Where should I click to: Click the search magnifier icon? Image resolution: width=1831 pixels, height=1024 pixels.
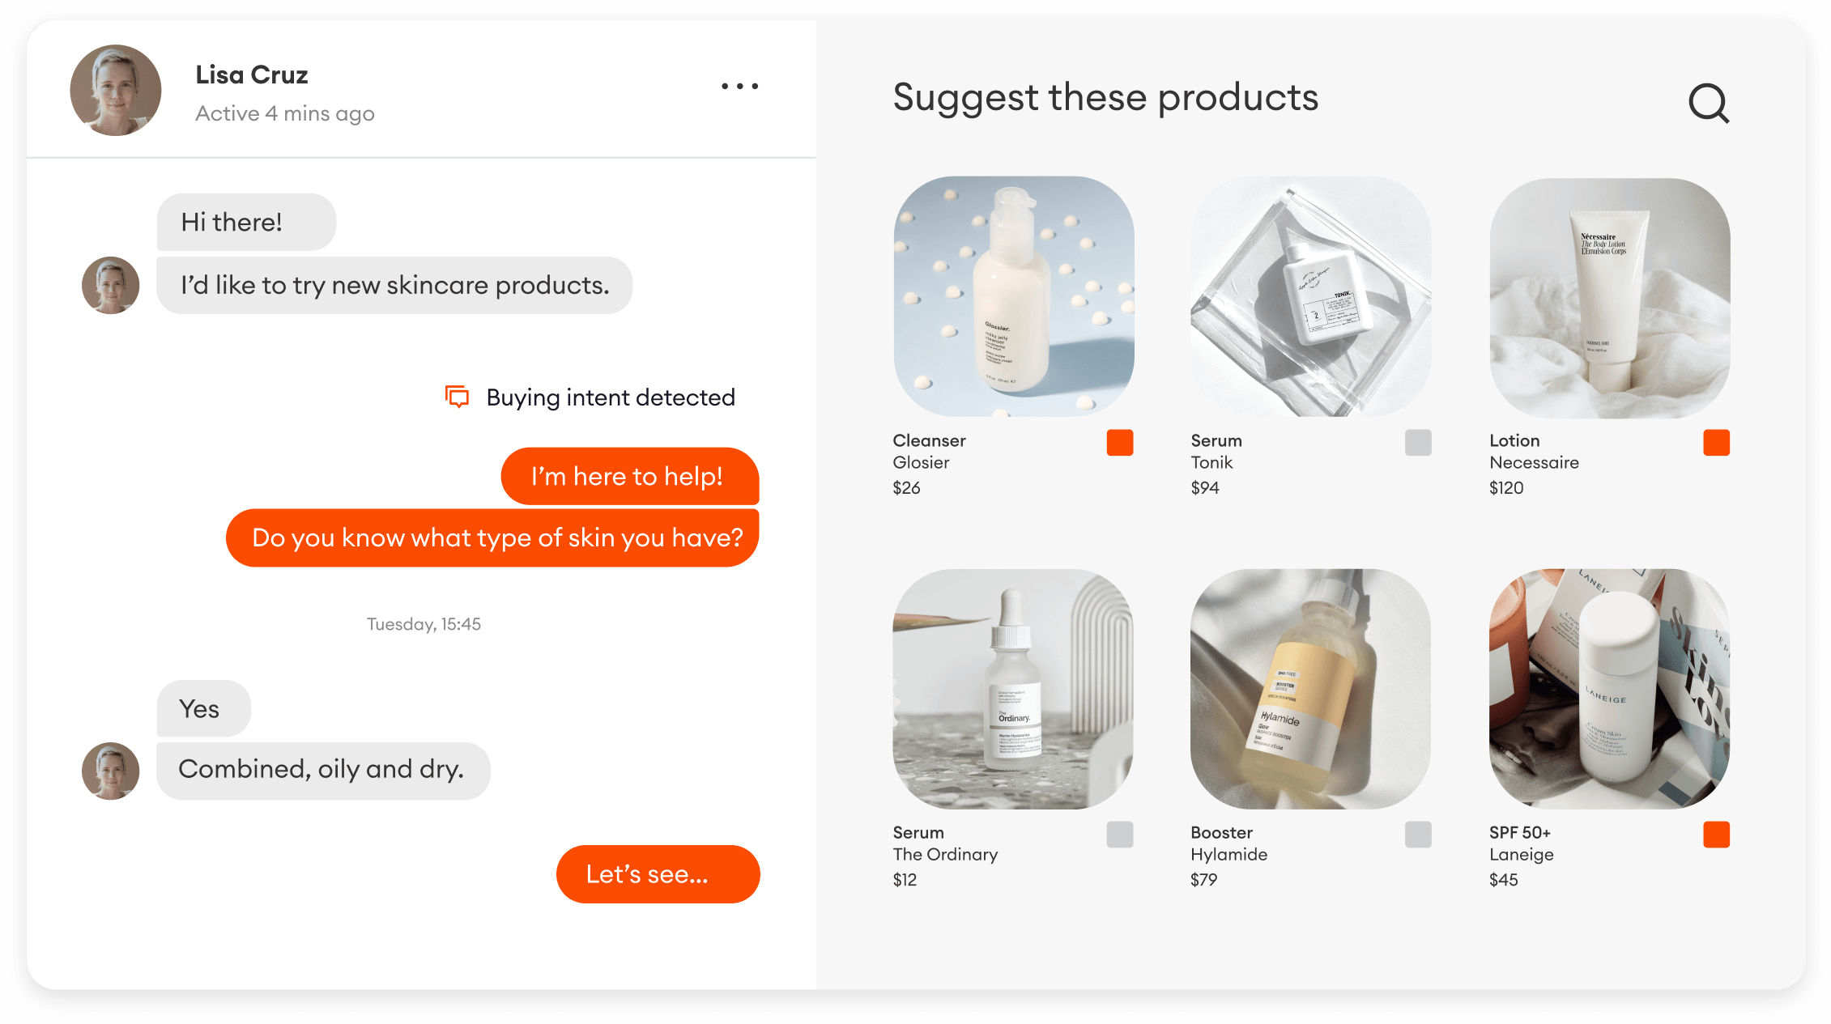pyautogui.click(x=1709, y=104)
